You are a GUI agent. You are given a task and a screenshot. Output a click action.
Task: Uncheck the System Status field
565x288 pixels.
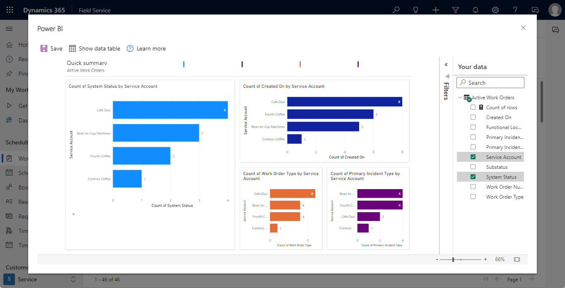point(473,177)
